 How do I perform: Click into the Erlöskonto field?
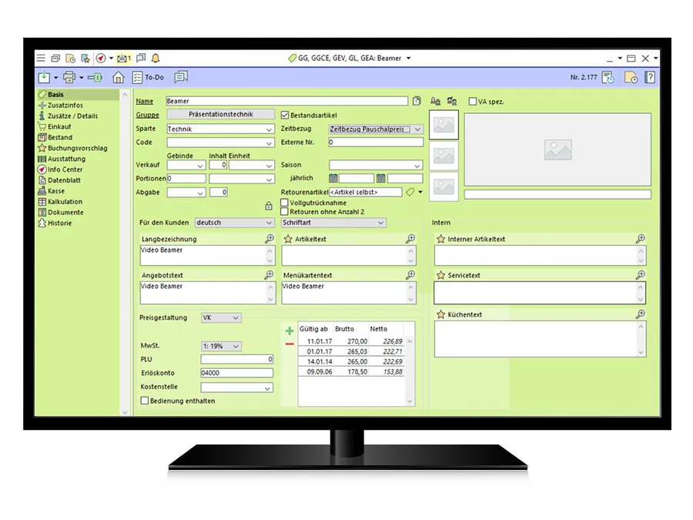click(x=236, y=374)
